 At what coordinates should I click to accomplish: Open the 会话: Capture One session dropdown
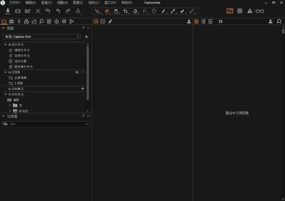point(42,37)
